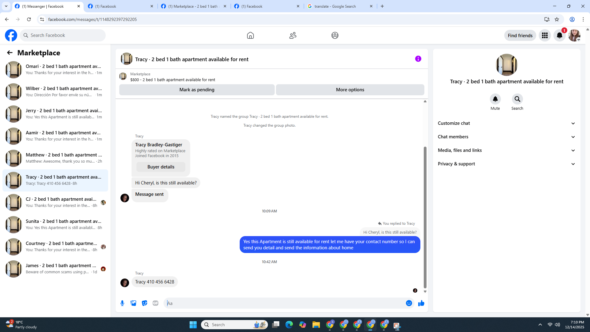The width and height of the screenshot is (590, 332).
Task: Attach a photo using image icon
Action: [x=133, y=303]
